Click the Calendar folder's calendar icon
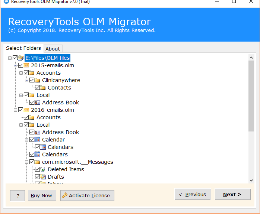This screenshot has width=260, height=218. [x=37, y=140]
